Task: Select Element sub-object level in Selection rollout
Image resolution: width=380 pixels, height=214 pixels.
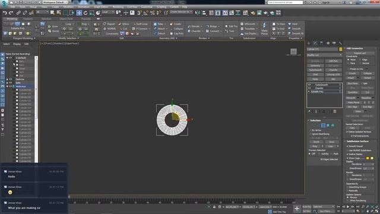Action: [x=332, y=125]
